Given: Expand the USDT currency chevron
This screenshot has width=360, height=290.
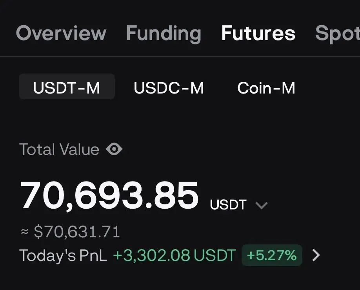Looking at the screenshot, I should coord(262,205).
